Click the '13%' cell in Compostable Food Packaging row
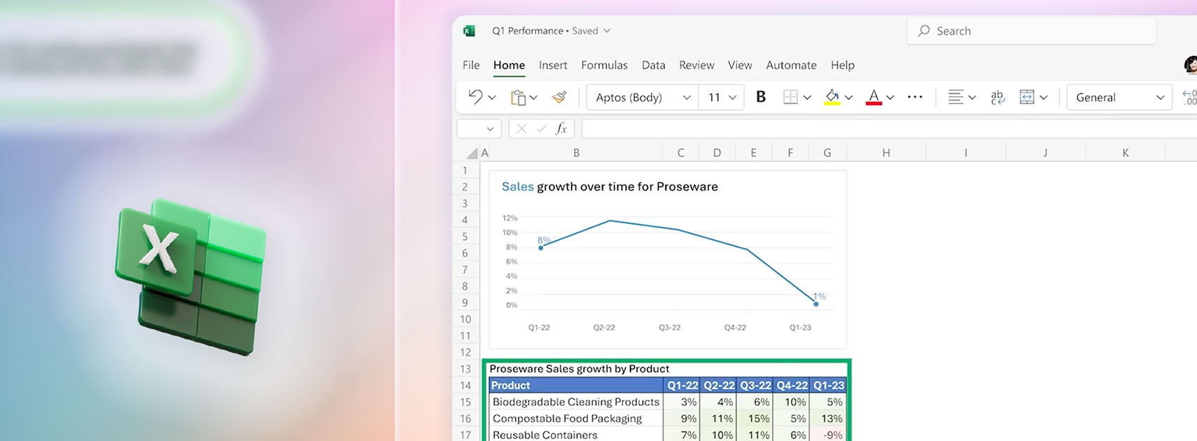Viewport: 1197px width, 441px height. pos(827,419)
